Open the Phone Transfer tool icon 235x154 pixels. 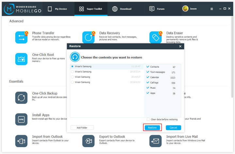point(22,37)
